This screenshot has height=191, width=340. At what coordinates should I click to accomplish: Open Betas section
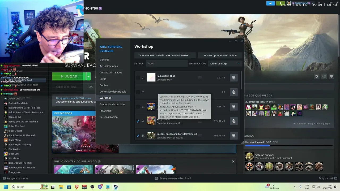click(x=103, y=79)
